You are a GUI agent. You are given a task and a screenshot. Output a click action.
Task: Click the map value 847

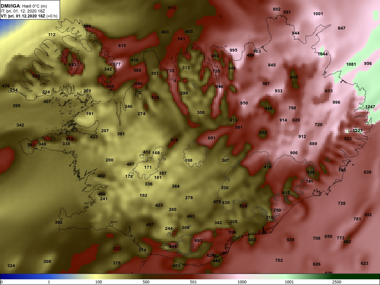point(342,28)
